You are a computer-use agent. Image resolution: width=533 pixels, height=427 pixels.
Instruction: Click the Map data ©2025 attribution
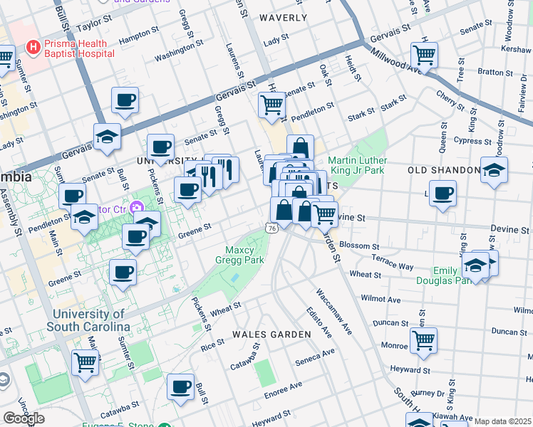coord(503,422)
